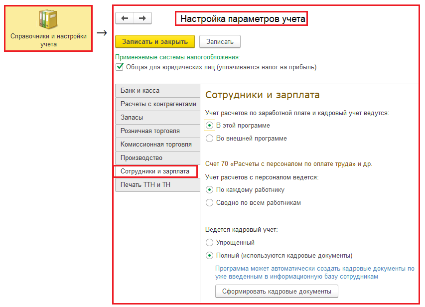The image size is (425, 307).
Task: Select Во внешней программе option
Action: (209, 139)
